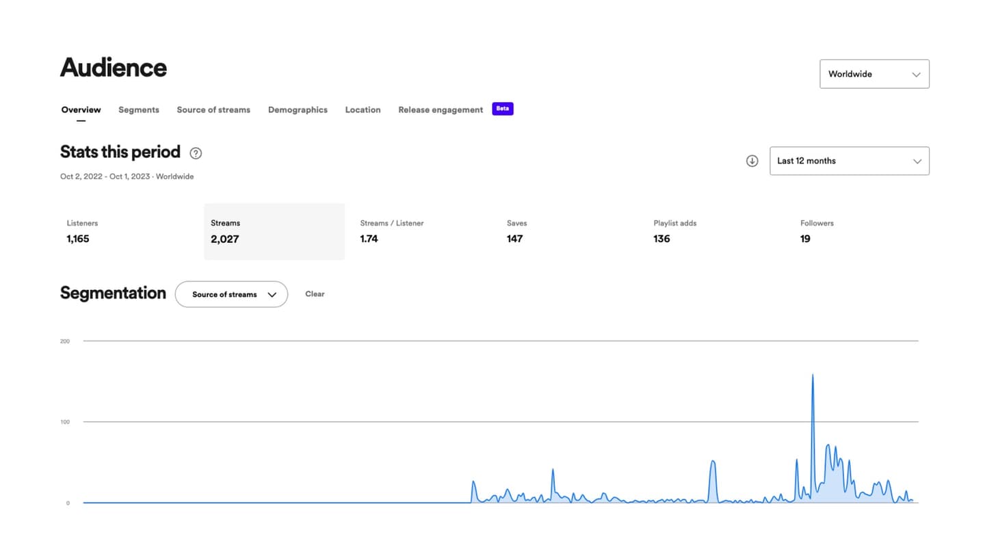Click the tallest peak on the chart
Image resolution: width=985 pixels, height=554 pixels.
[813, 375]
